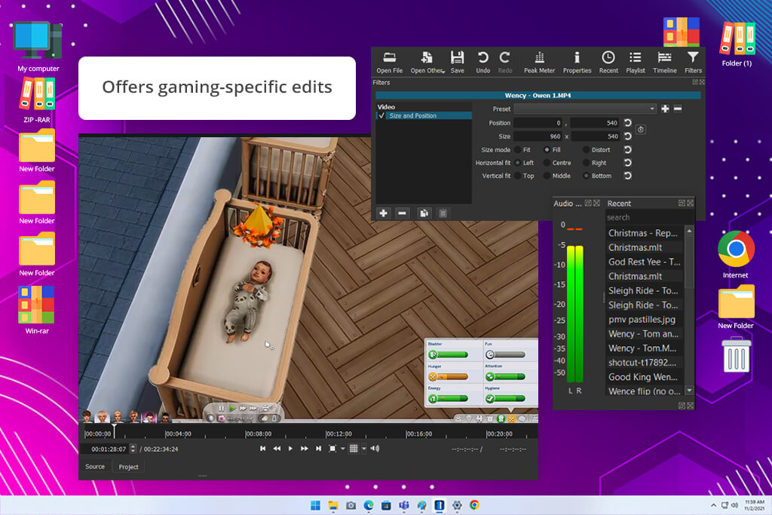
Task: Open the Windows Start menu
Action: point(316,505)
